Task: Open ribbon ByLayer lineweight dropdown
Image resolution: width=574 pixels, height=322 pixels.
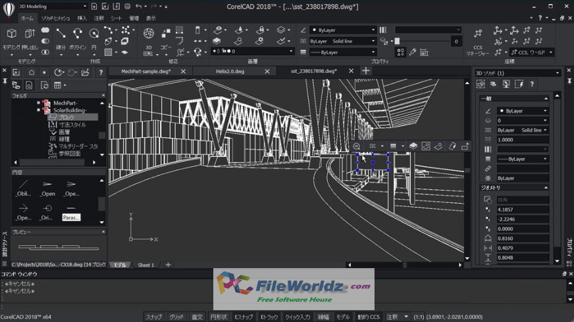Action: pos(343,53)
